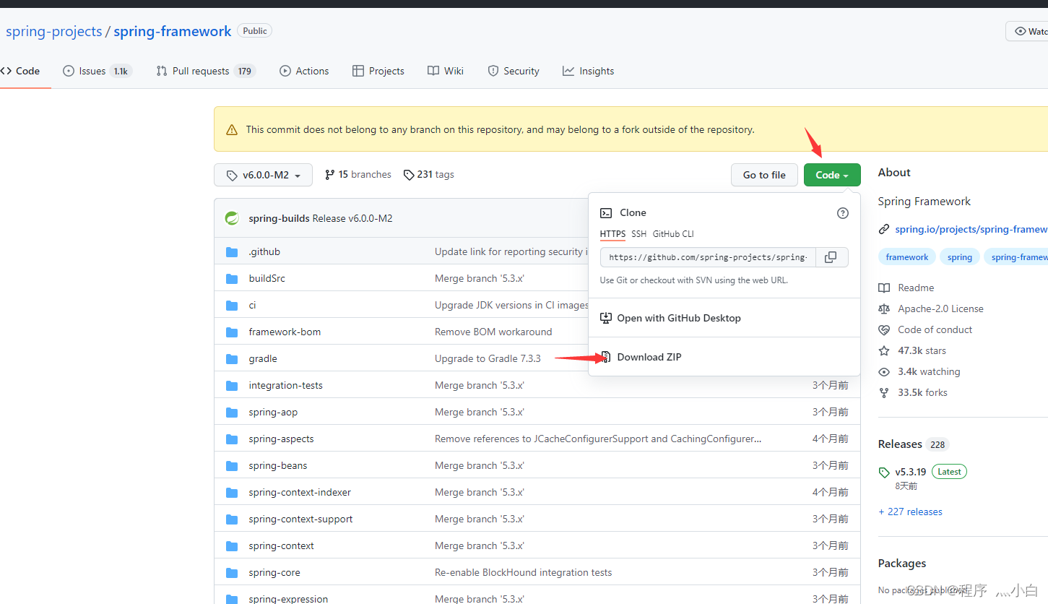Open the Apache-2.0 License link
Image resolution: width=1048 pixels, height=604 pixels.
coord(940,309)
